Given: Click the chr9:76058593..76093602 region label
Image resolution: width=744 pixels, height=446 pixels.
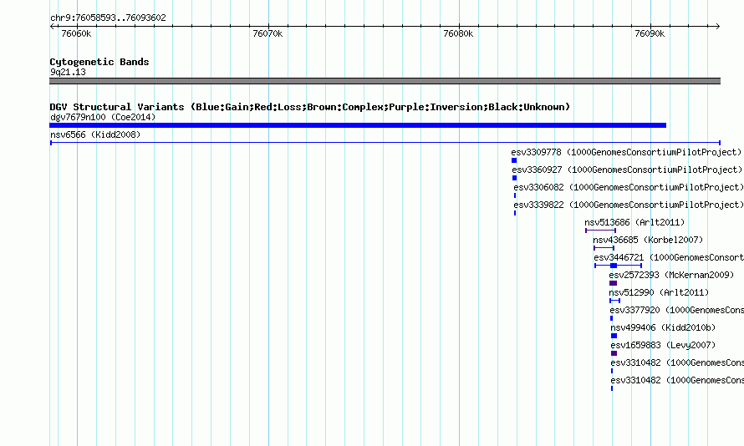Looking at the screenshot, I should pyautogui.click(x=108, y=18).
